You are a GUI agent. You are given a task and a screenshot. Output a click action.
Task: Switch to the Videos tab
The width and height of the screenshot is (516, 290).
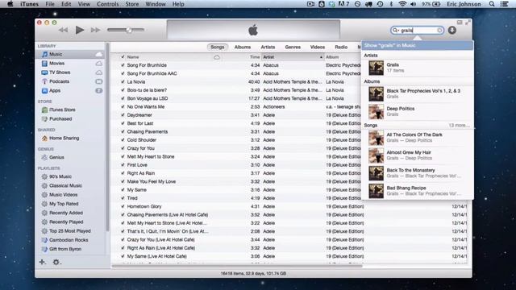(317, 47)
